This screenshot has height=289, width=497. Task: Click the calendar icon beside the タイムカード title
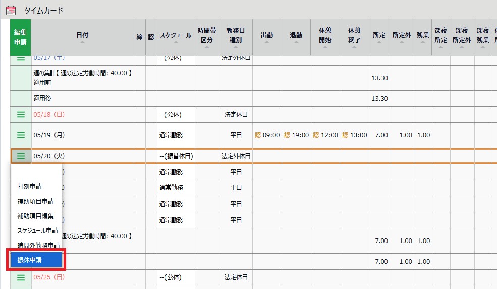point(11,10)
